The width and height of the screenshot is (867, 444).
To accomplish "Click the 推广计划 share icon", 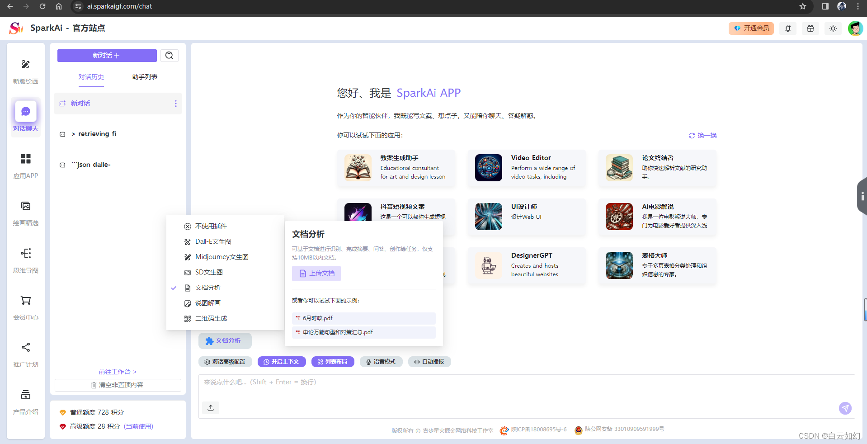I will pyautogui.click(x=26, y=348).
